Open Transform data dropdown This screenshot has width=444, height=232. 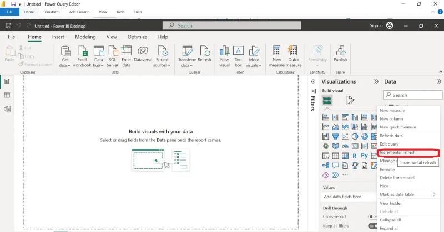(187, 56)
